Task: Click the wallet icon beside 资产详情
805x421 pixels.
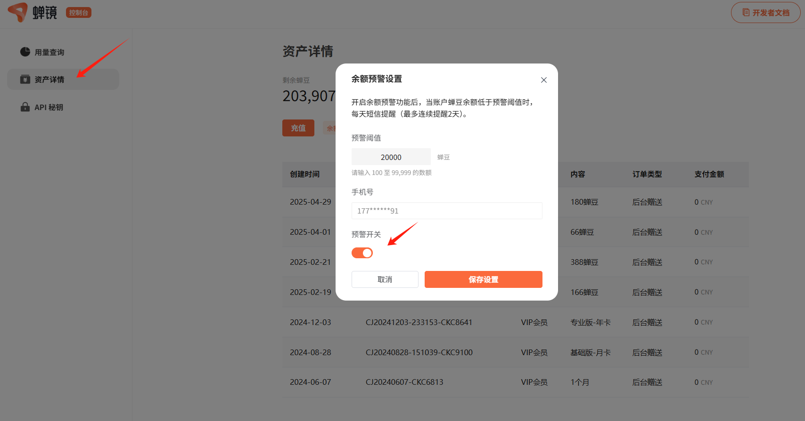Action: pos(25,79)
